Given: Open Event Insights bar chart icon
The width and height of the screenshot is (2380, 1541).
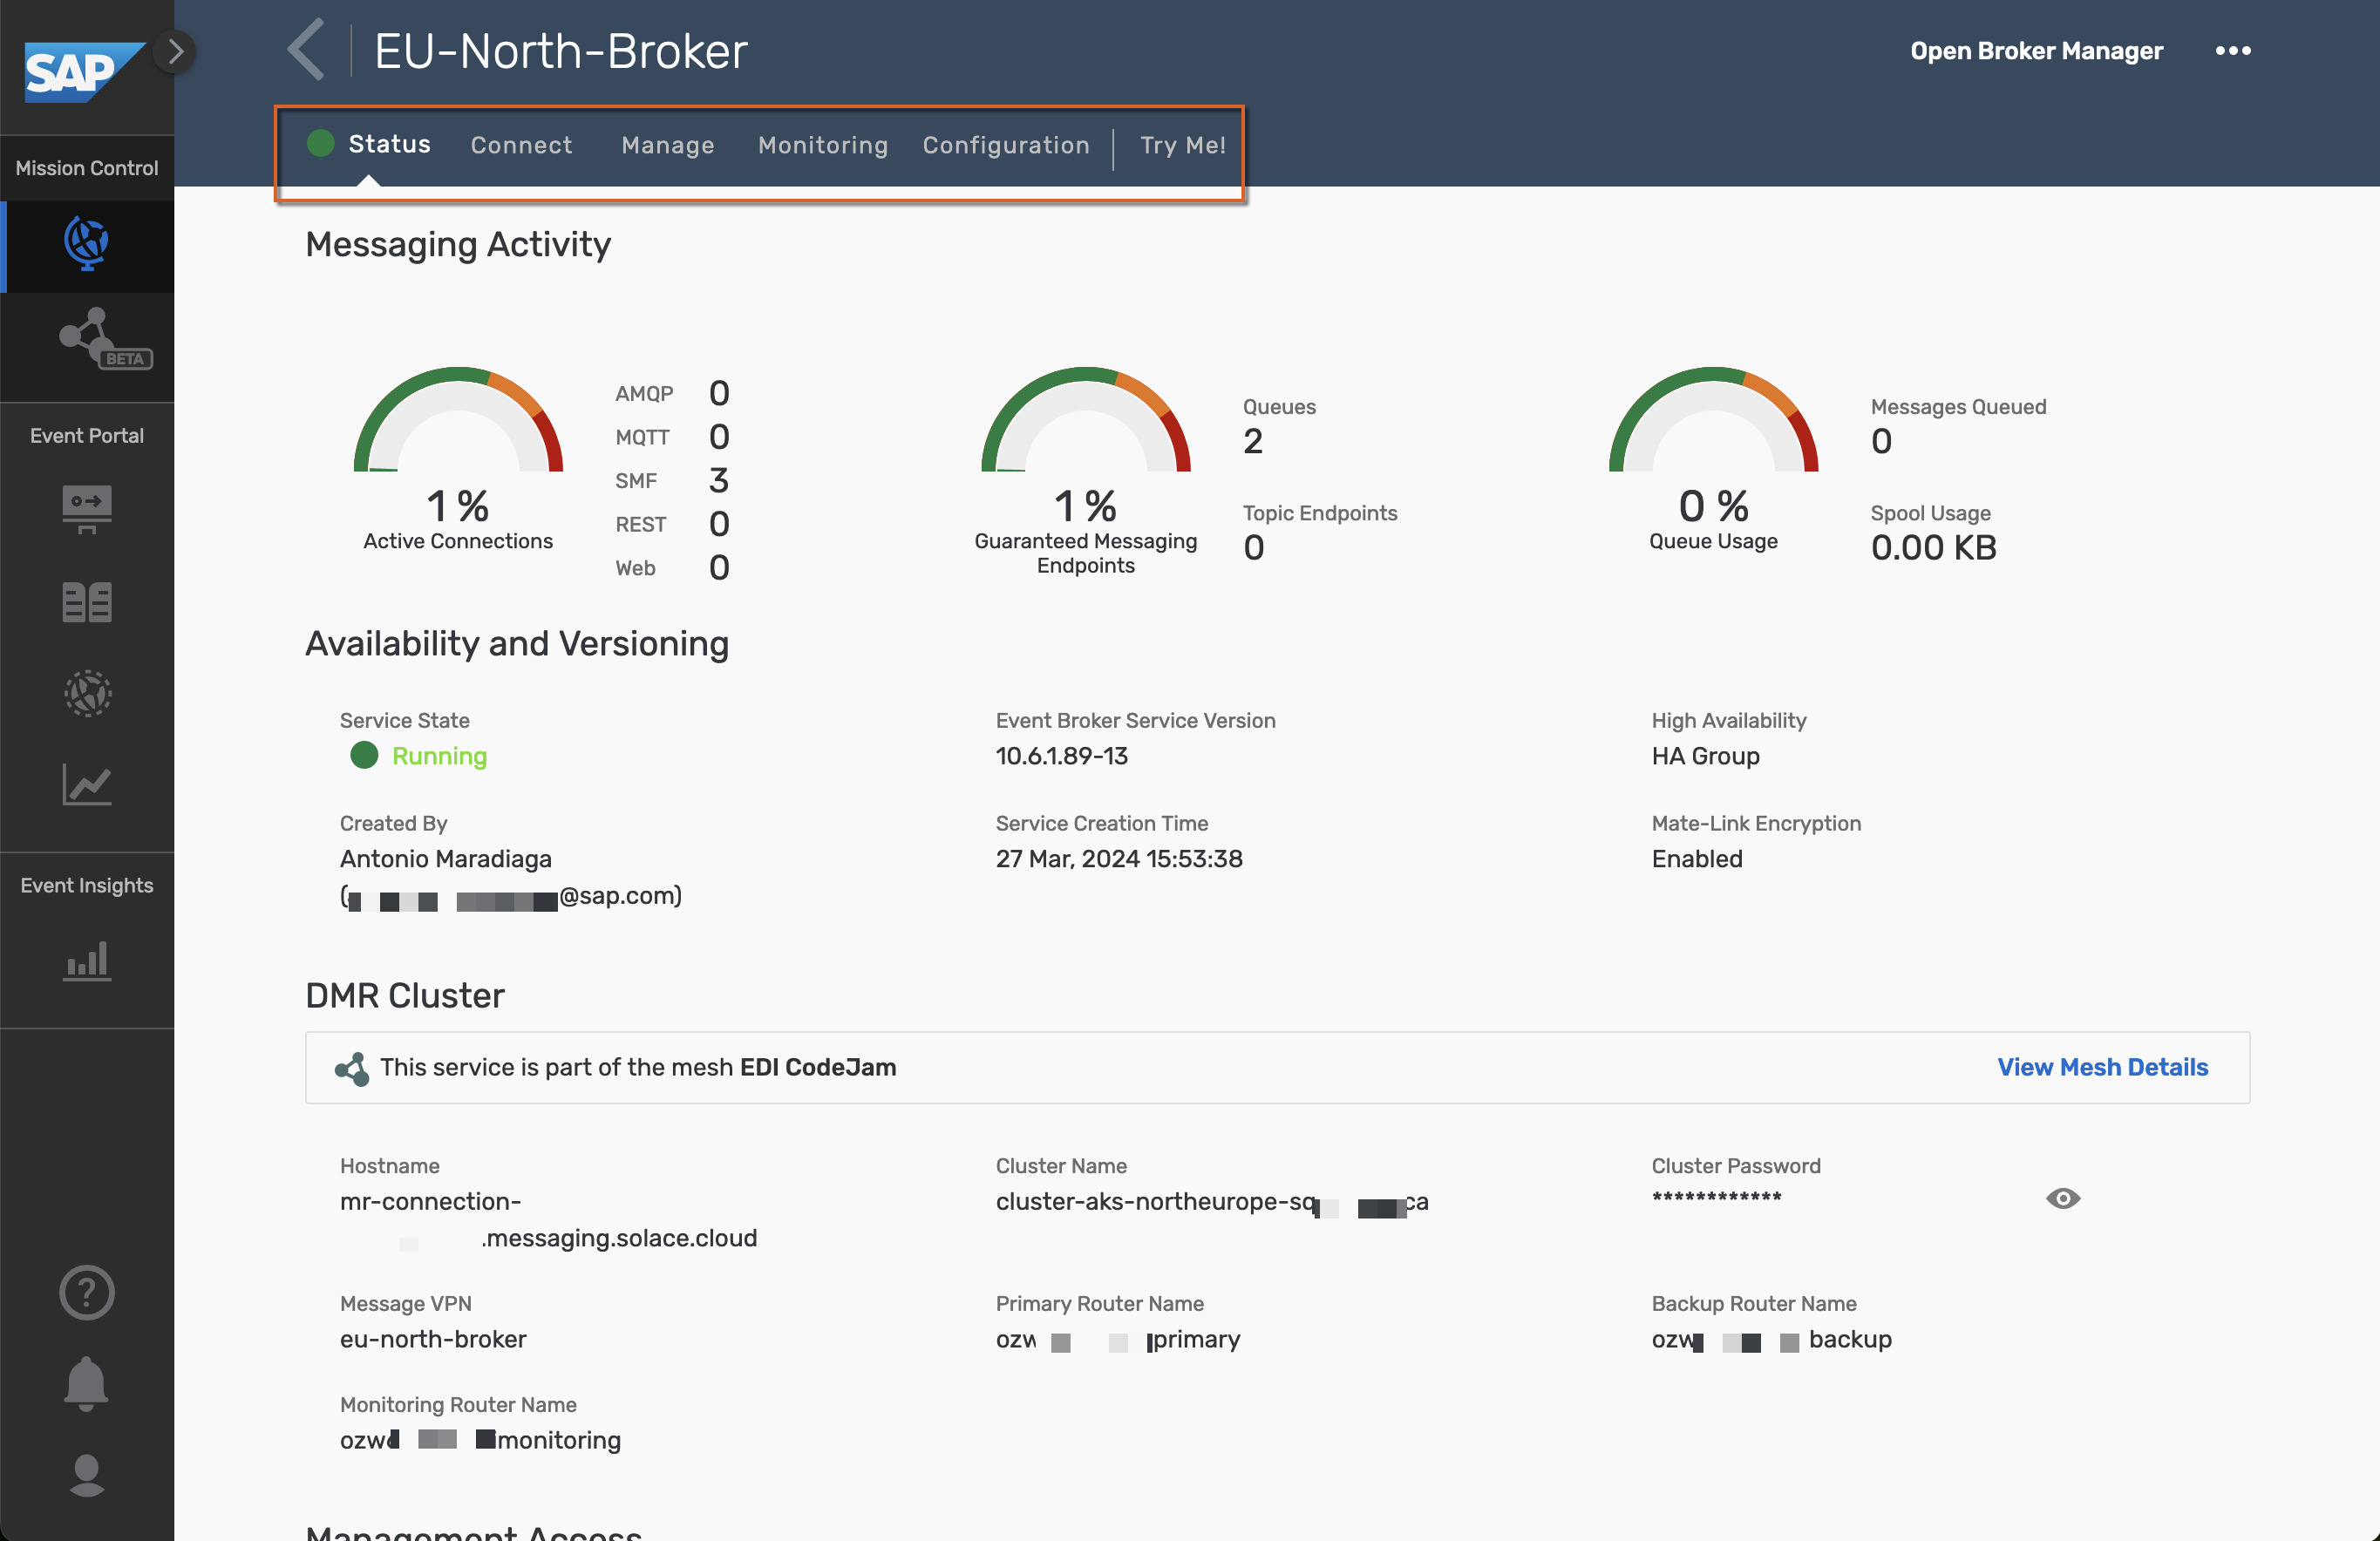Looking at the screenshot, I should 87,961.
